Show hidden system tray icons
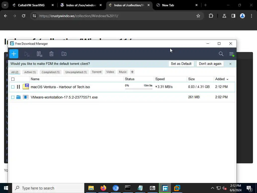The height and width of the screenshot is (193, 257). click(x=212, y=188)
